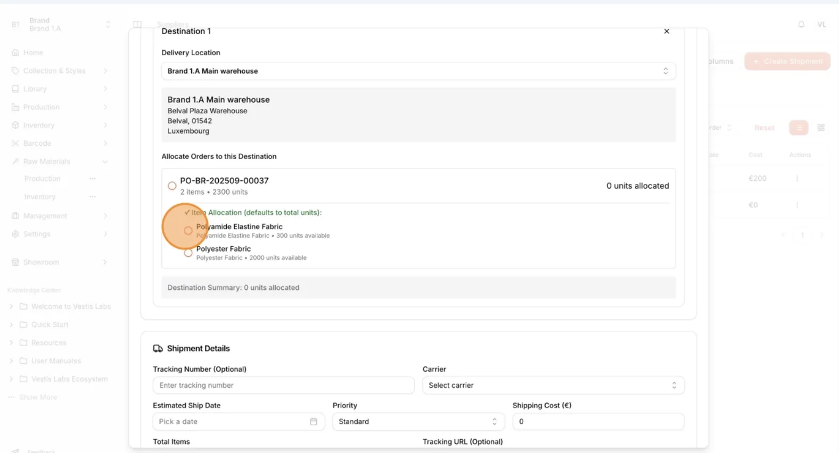Toggle the sidebar panel icon
The width and height of the screenshot is (839, 453).
point(137,24)
